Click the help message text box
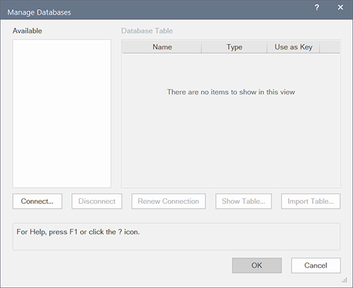 pos(176,236)
